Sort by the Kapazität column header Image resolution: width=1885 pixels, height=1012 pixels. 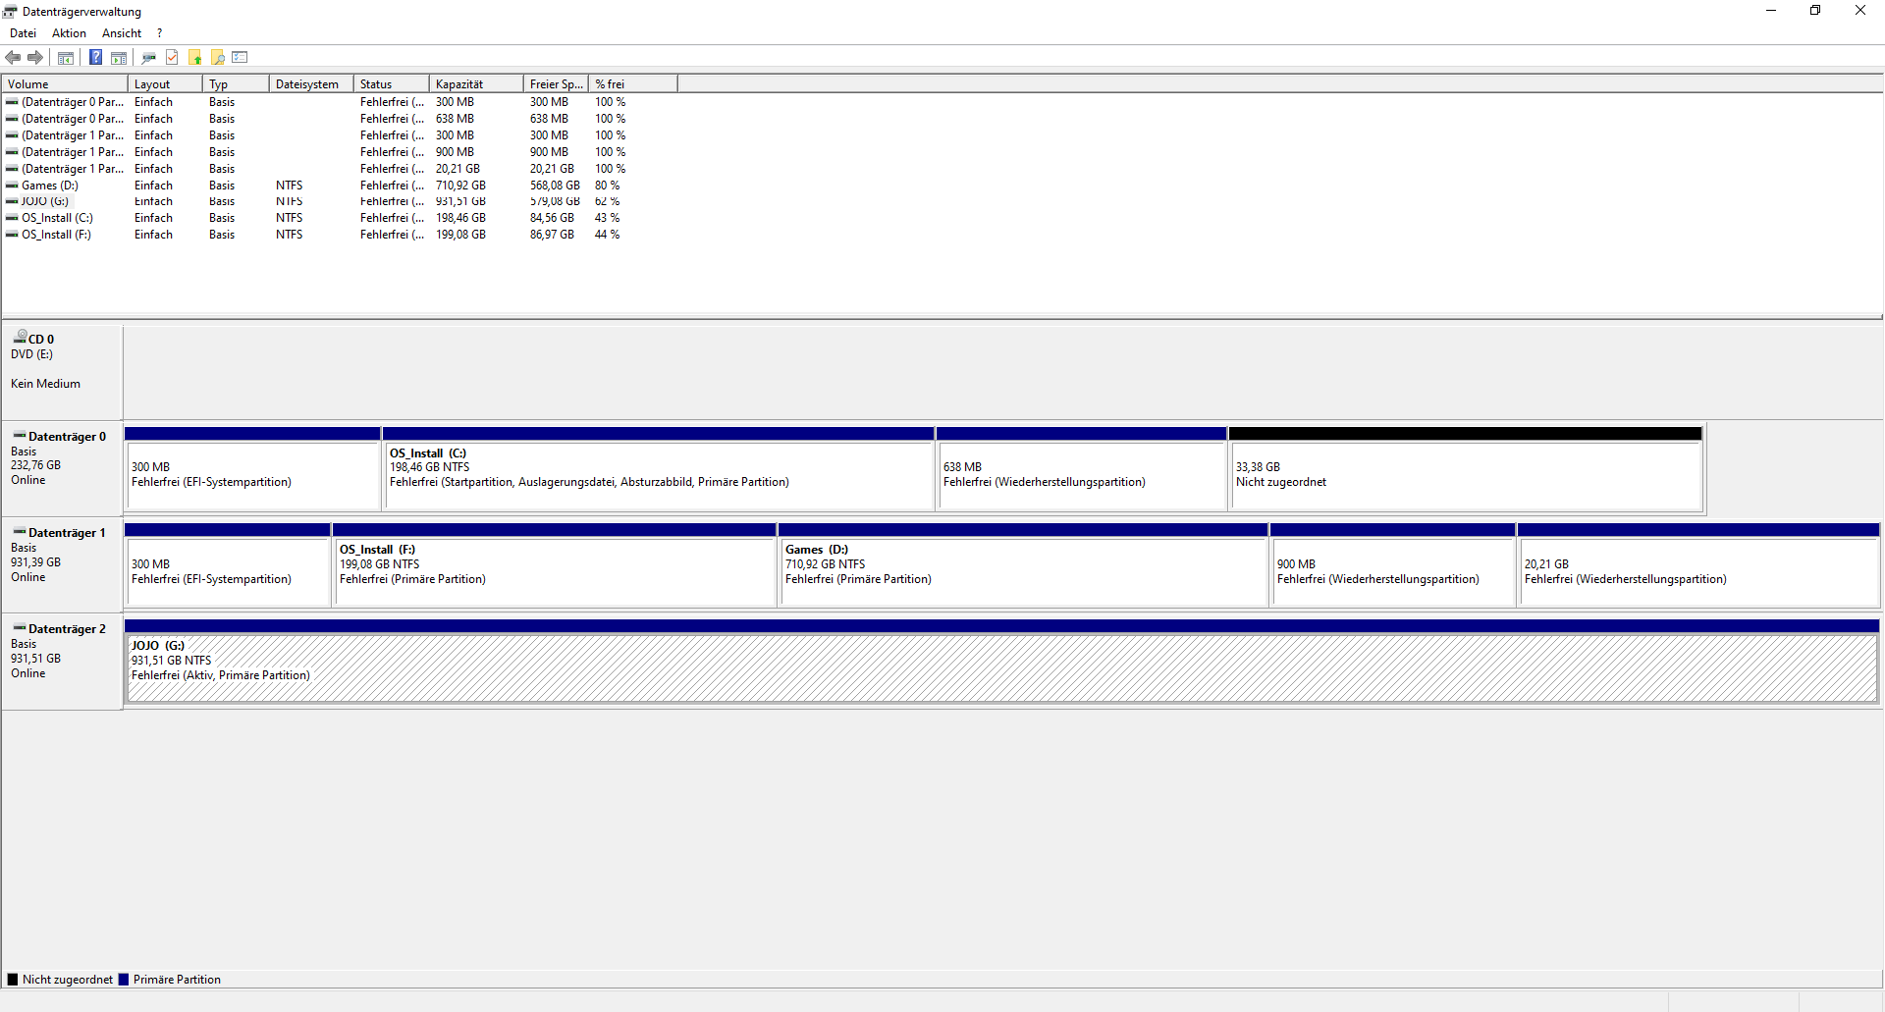(x=476, y=84)
